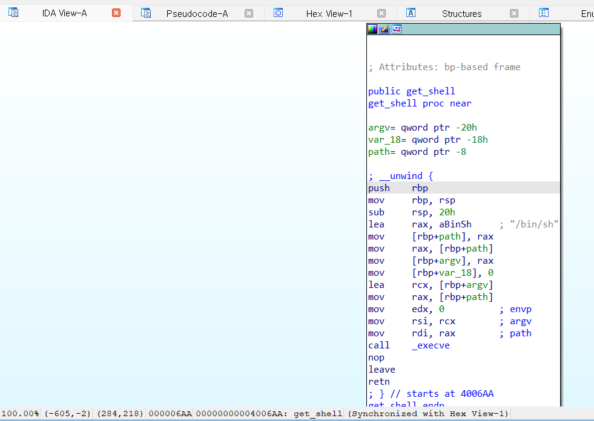Select the 'sub rsp, 20h' line
This screenshot has width=594, height=421.
click(x=412, y=212)
